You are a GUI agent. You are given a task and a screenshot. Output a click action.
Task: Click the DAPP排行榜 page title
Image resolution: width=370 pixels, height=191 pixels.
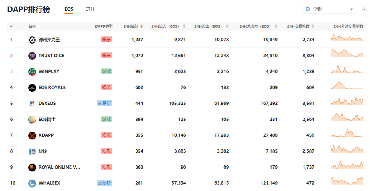(29, 9)
